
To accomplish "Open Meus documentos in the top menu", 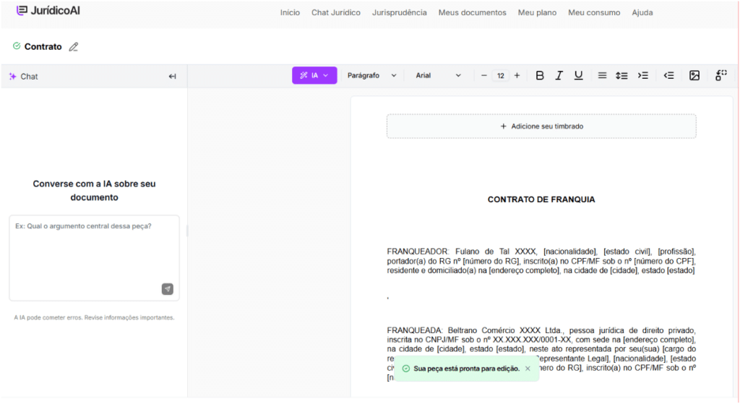I will tap(473, 13).
